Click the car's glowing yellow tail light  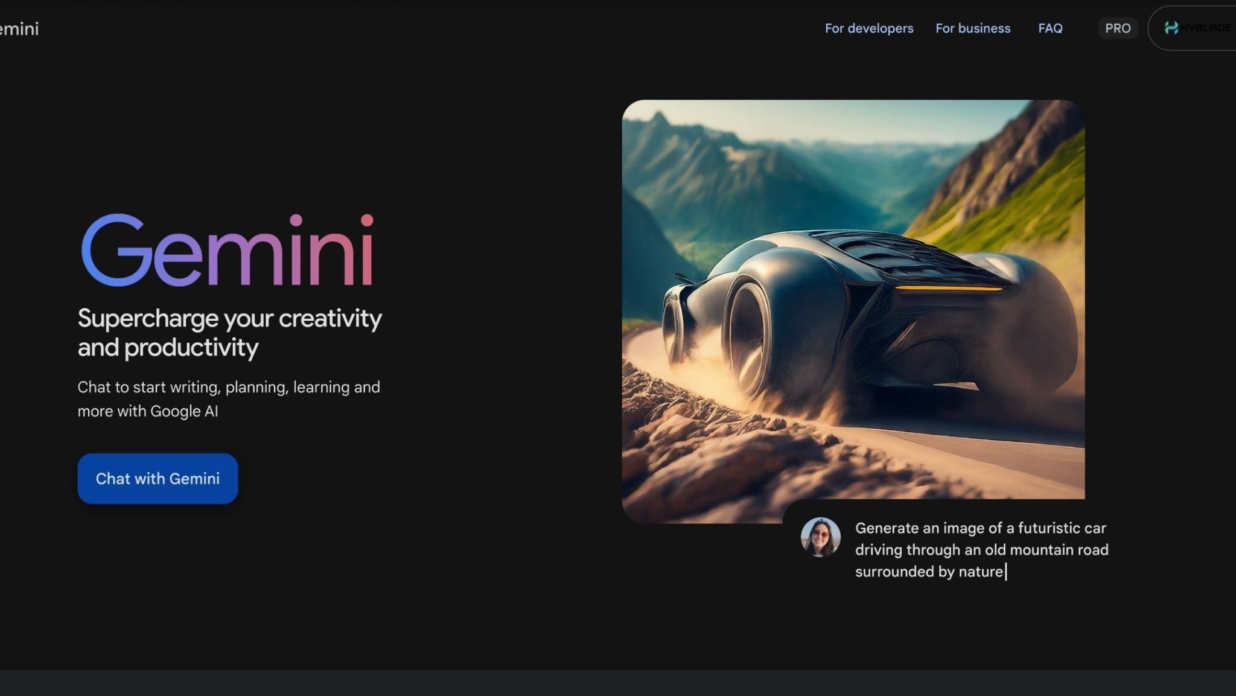point(949,289)
